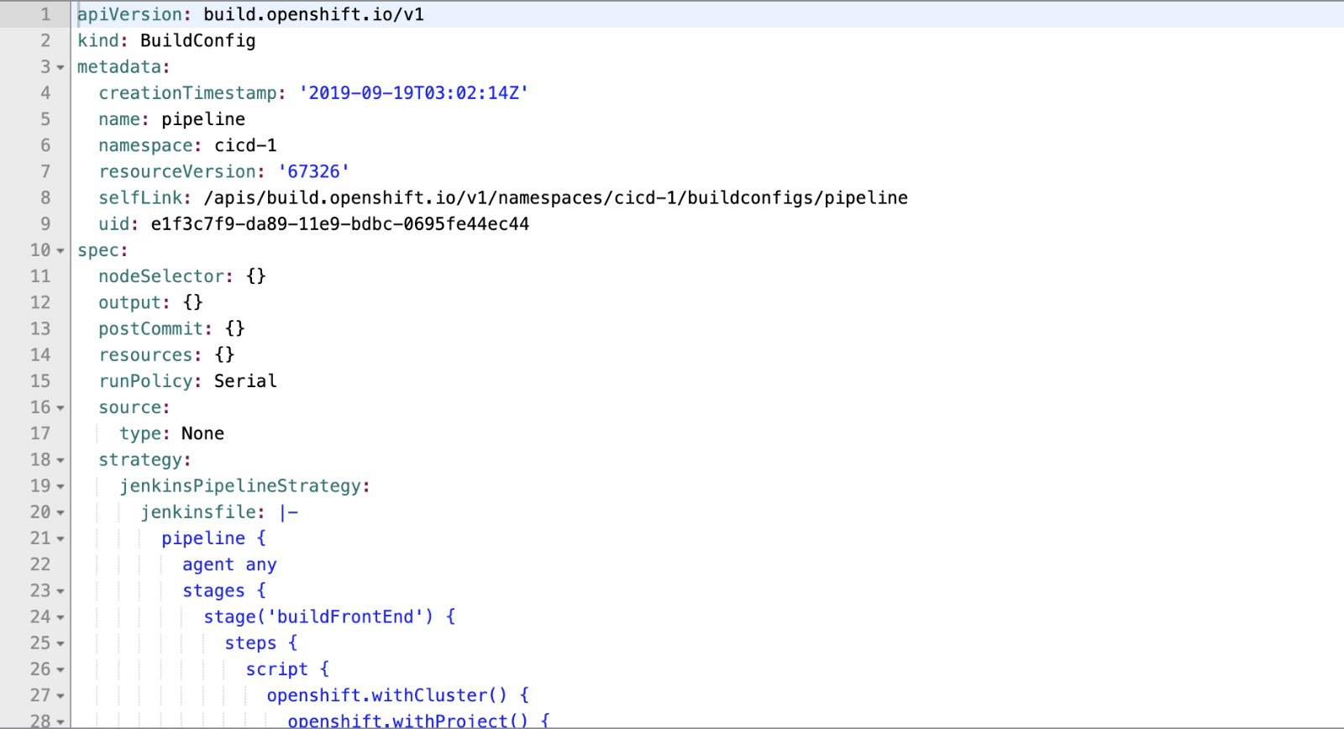Click line number 8 in the gutter
The height and width of the screenshot is (729, 1344).
(45, 197)
